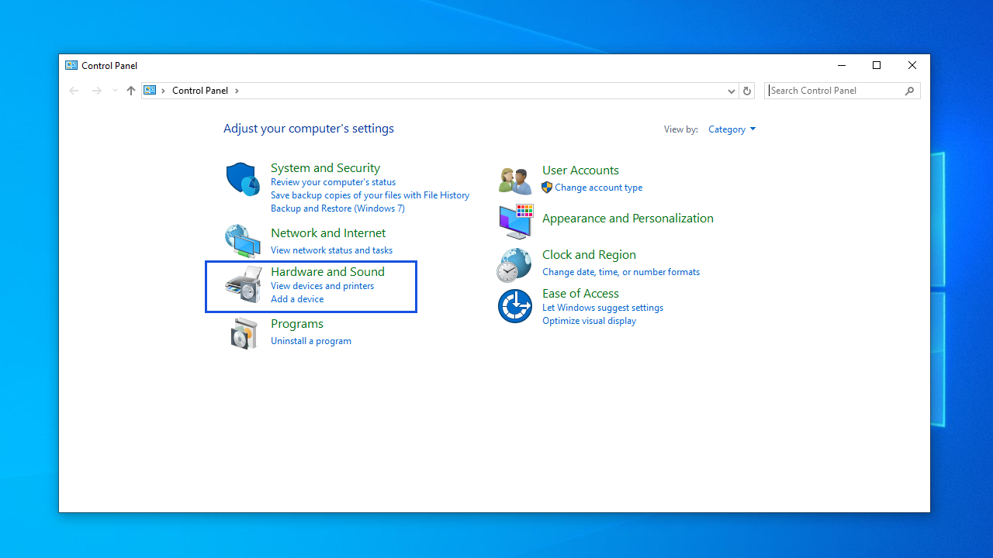
Task: Click Change account type link
Action: coord(598,188)
